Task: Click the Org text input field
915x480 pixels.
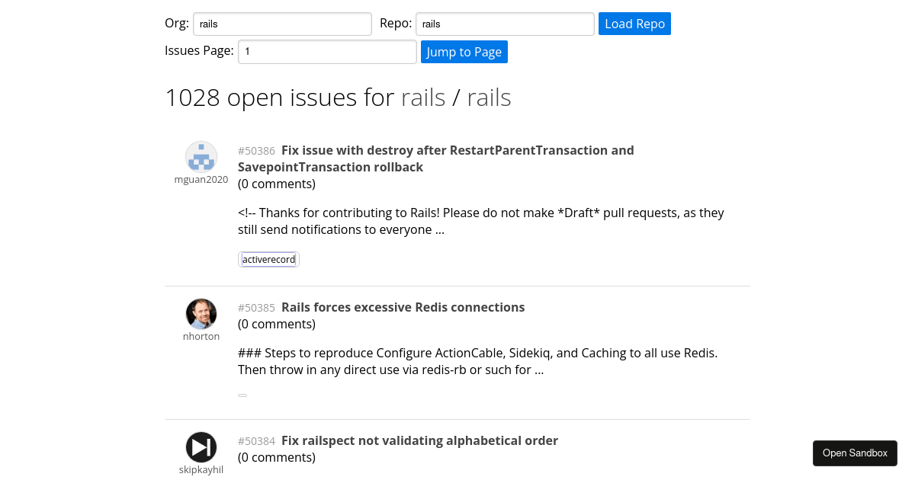Action: click(282, 24)
